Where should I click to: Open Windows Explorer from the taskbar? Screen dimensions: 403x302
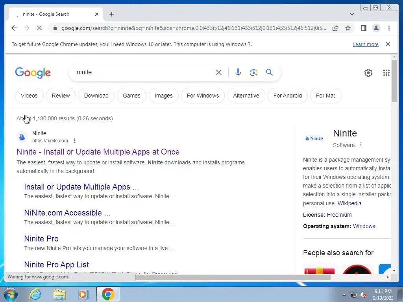59,294
